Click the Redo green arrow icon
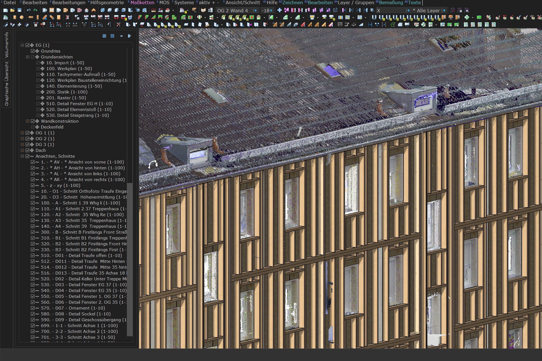This screenshot has width=542, height=361. click(x=35, y=10)
